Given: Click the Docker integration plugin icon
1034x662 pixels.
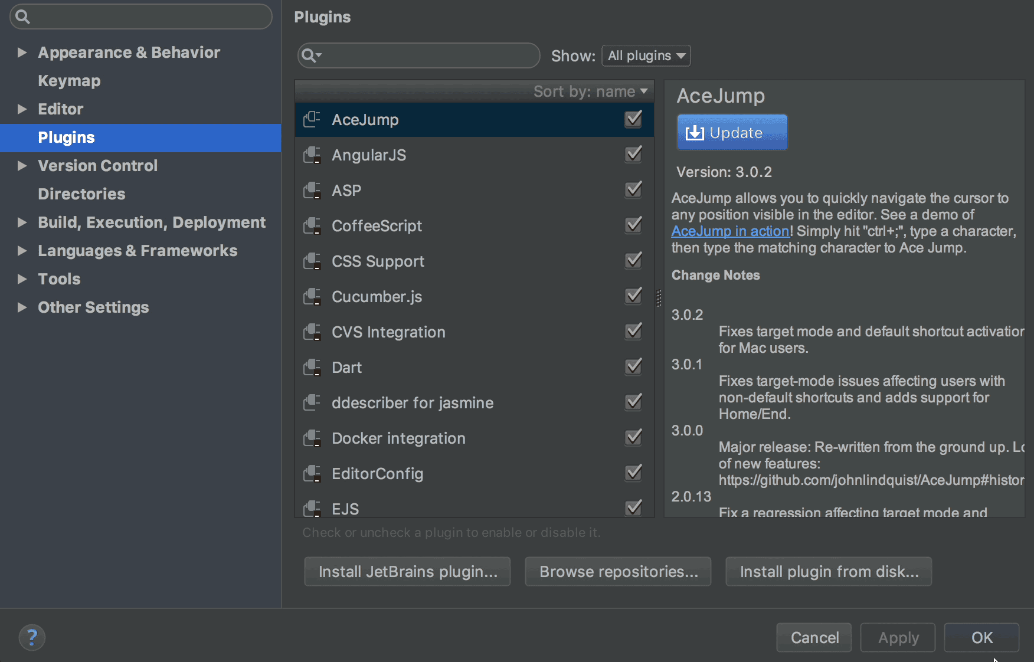Looking at the screenshot, I should pos(312,438).
